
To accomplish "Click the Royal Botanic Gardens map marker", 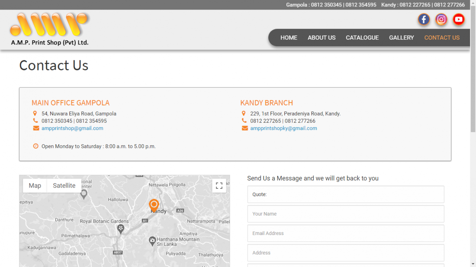I will coord(121,229).
